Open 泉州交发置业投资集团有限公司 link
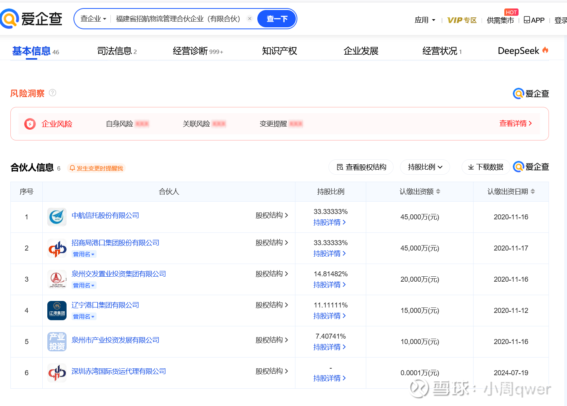Screen dimensions: 567x406 [x=119, y=274]
